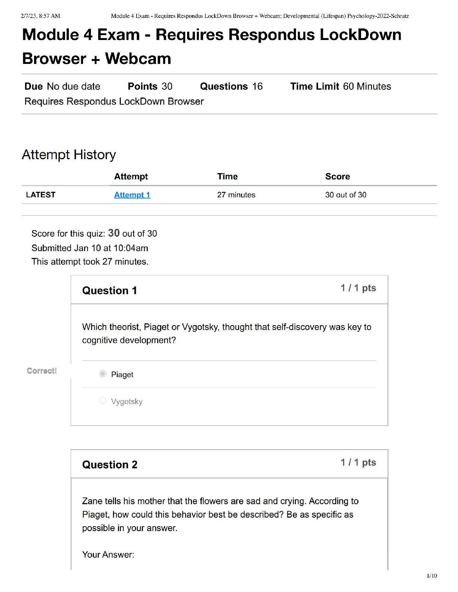
Task: Click the Score column header
Action: [338, 176]
